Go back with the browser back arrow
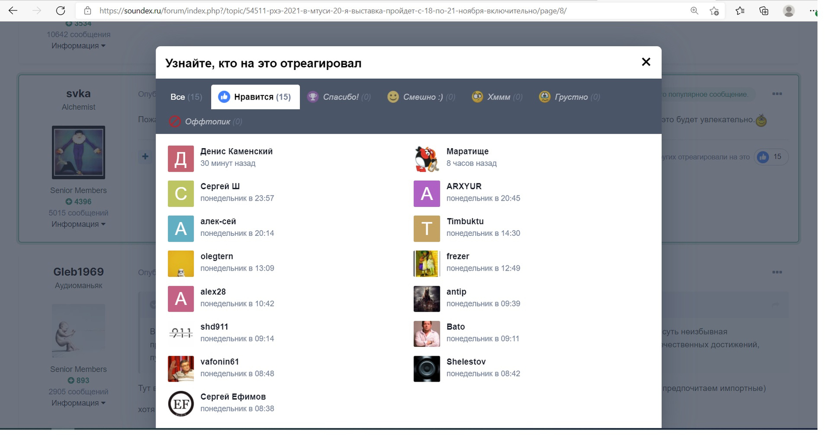Image resolution: width=830 pixels, height=438 pixels. 13,10
